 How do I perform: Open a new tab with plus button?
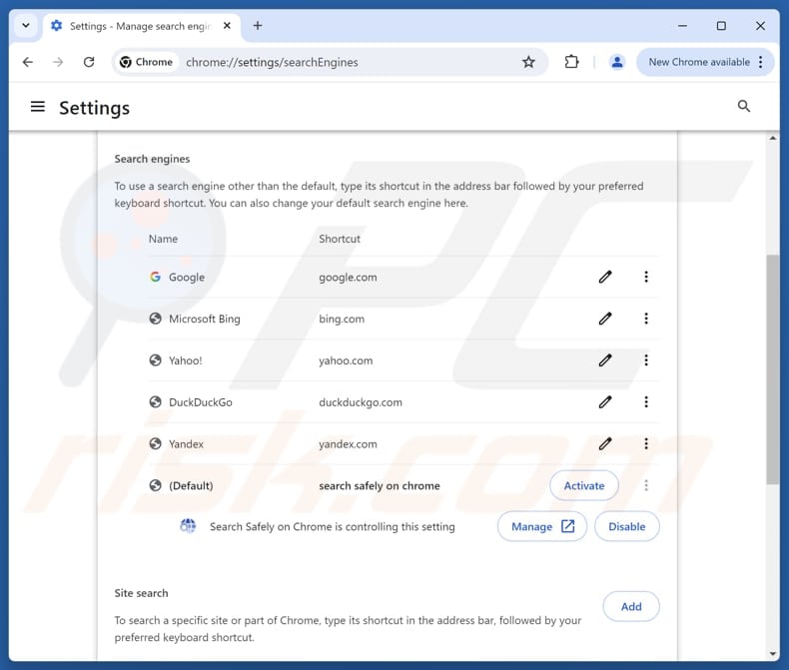click(x=258, y=26)
